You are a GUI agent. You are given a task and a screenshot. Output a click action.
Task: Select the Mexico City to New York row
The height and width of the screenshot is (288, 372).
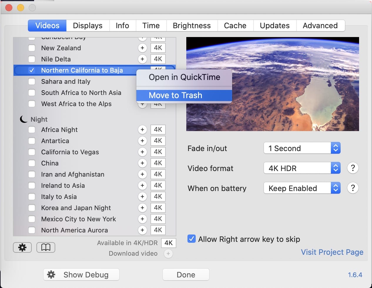pyautogui.click(x=95, y=219)
